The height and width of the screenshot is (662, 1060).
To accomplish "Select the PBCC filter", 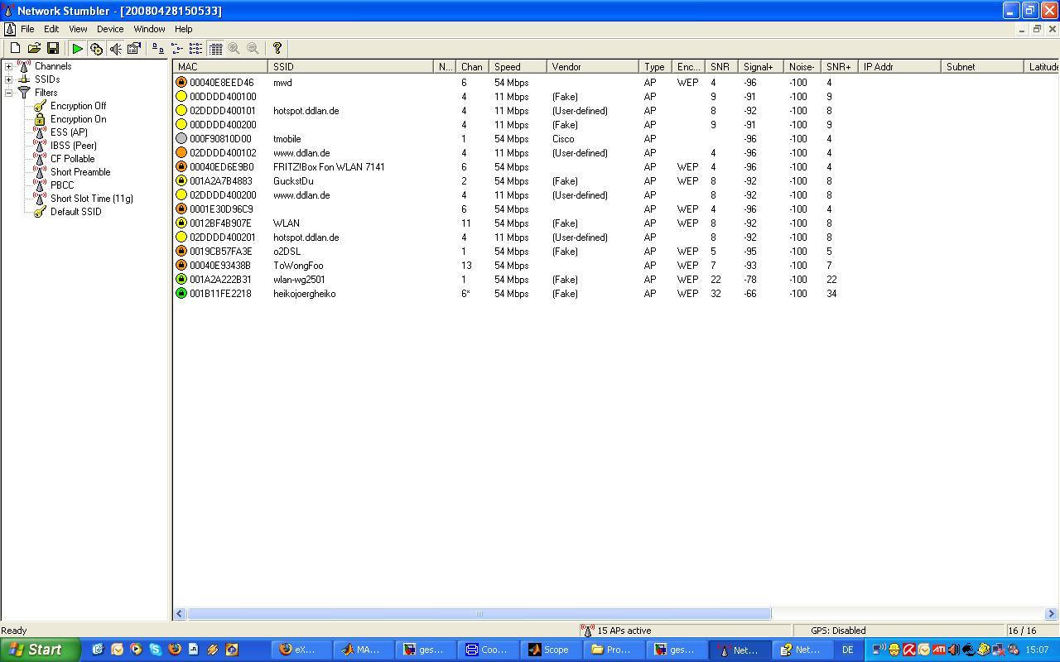I will pos(62,185).
